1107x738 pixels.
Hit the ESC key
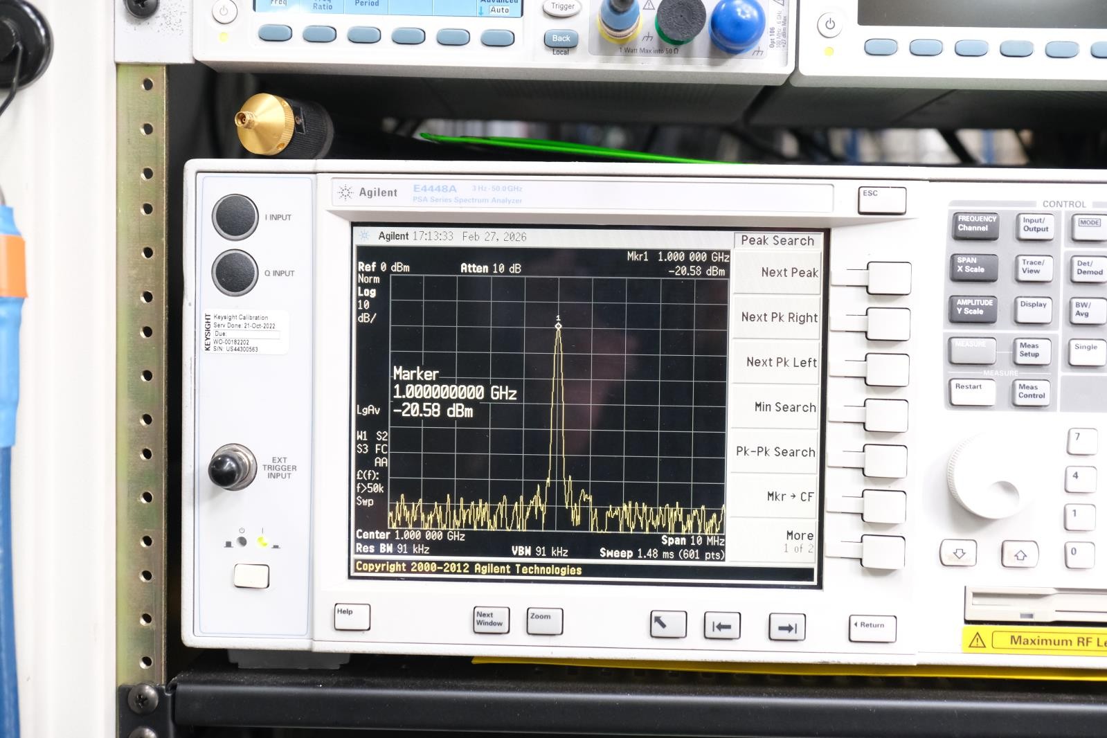[882, 200]
